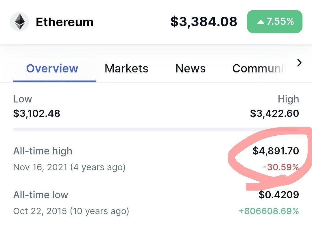Screen dimensions: 312x228
Task: Expand more tabs with right chevron
Action: [x=299, y=63]
